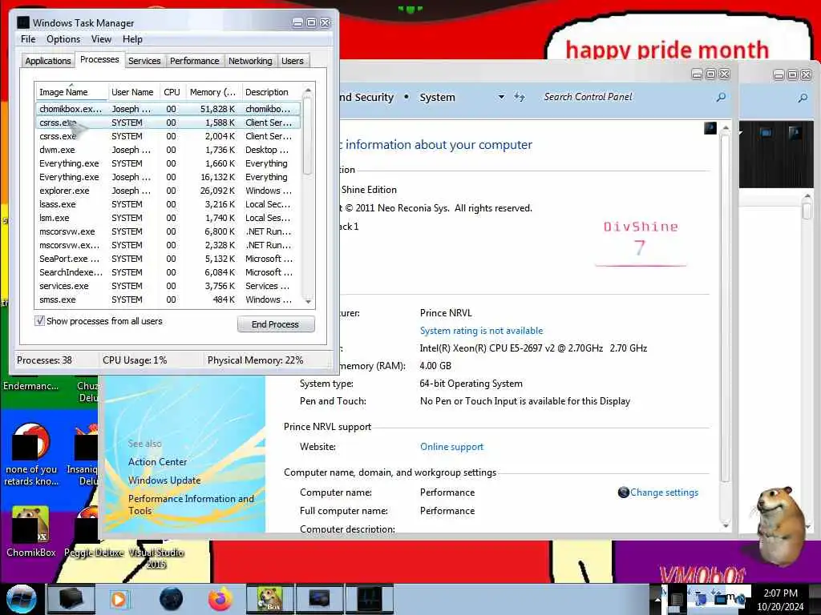Select the SearchIndexe... process row
The height and width of the screenshot is (615, 821).
click(x=168, y=272)
